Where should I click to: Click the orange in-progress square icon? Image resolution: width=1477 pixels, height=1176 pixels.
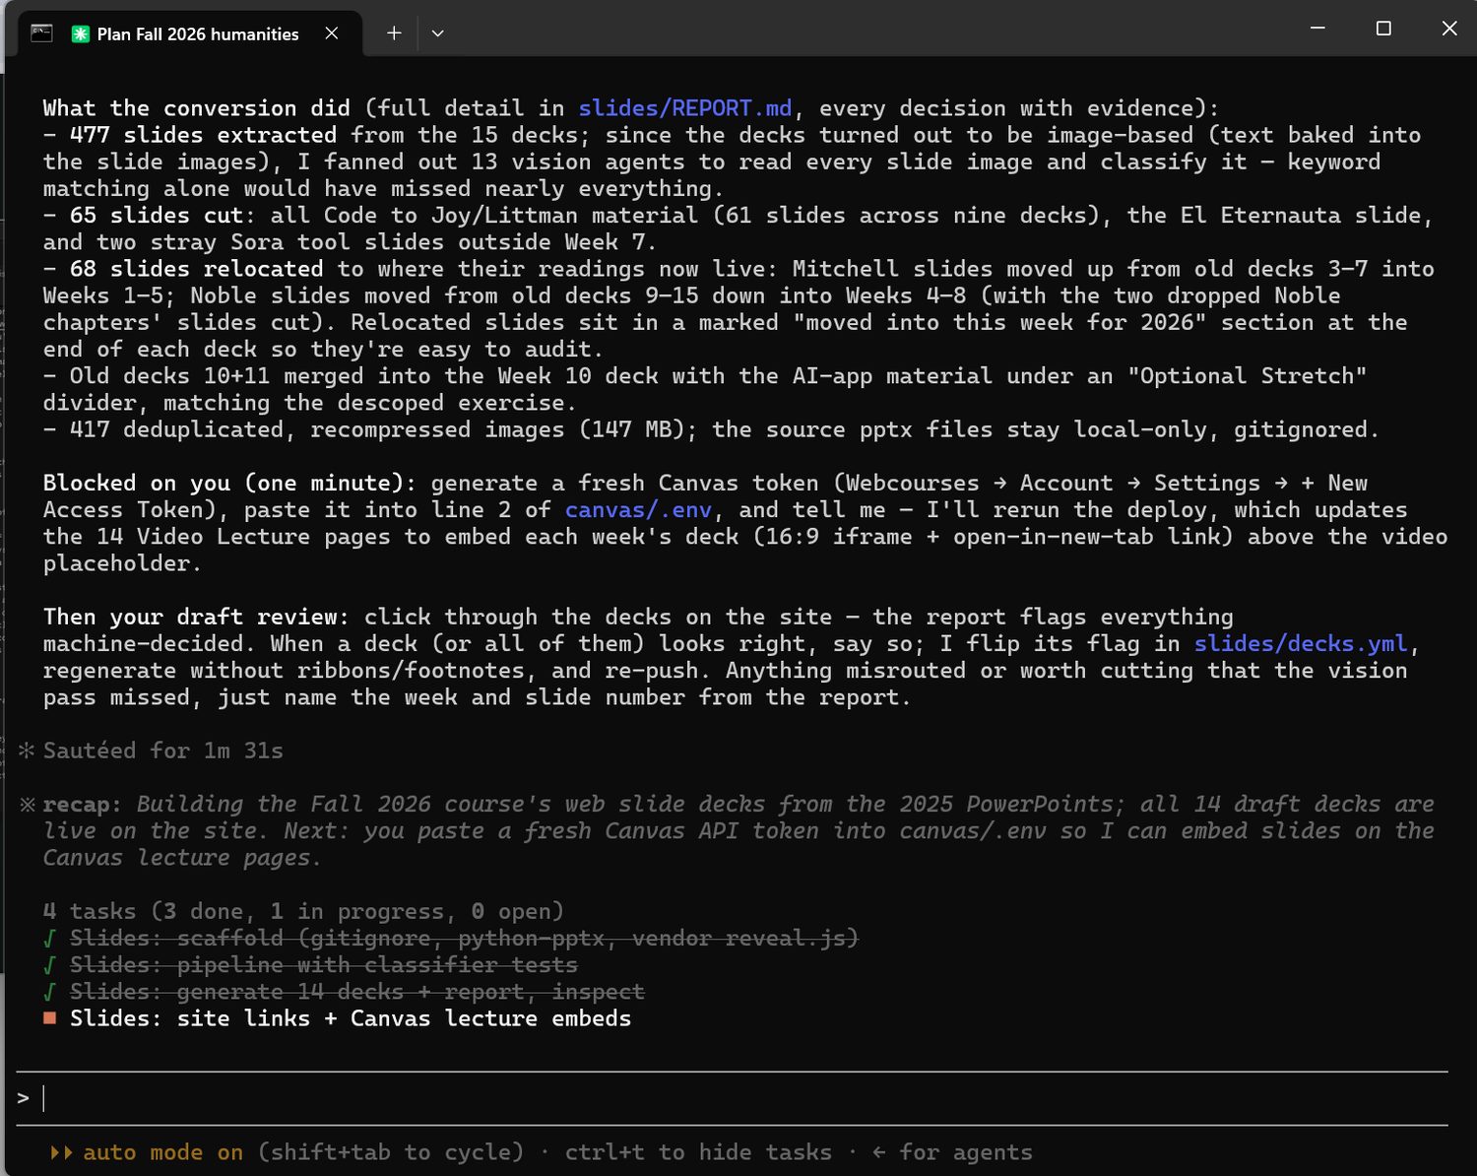pyautogui.click(x=49, y=1018)
